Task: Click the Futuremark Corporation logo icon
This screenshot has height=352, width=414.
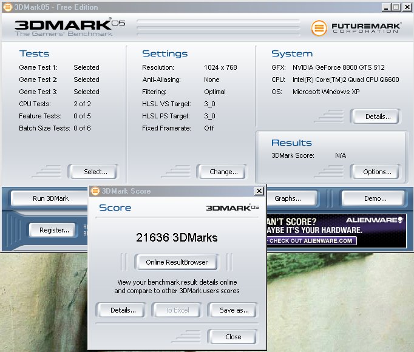Action: [319, 28]
